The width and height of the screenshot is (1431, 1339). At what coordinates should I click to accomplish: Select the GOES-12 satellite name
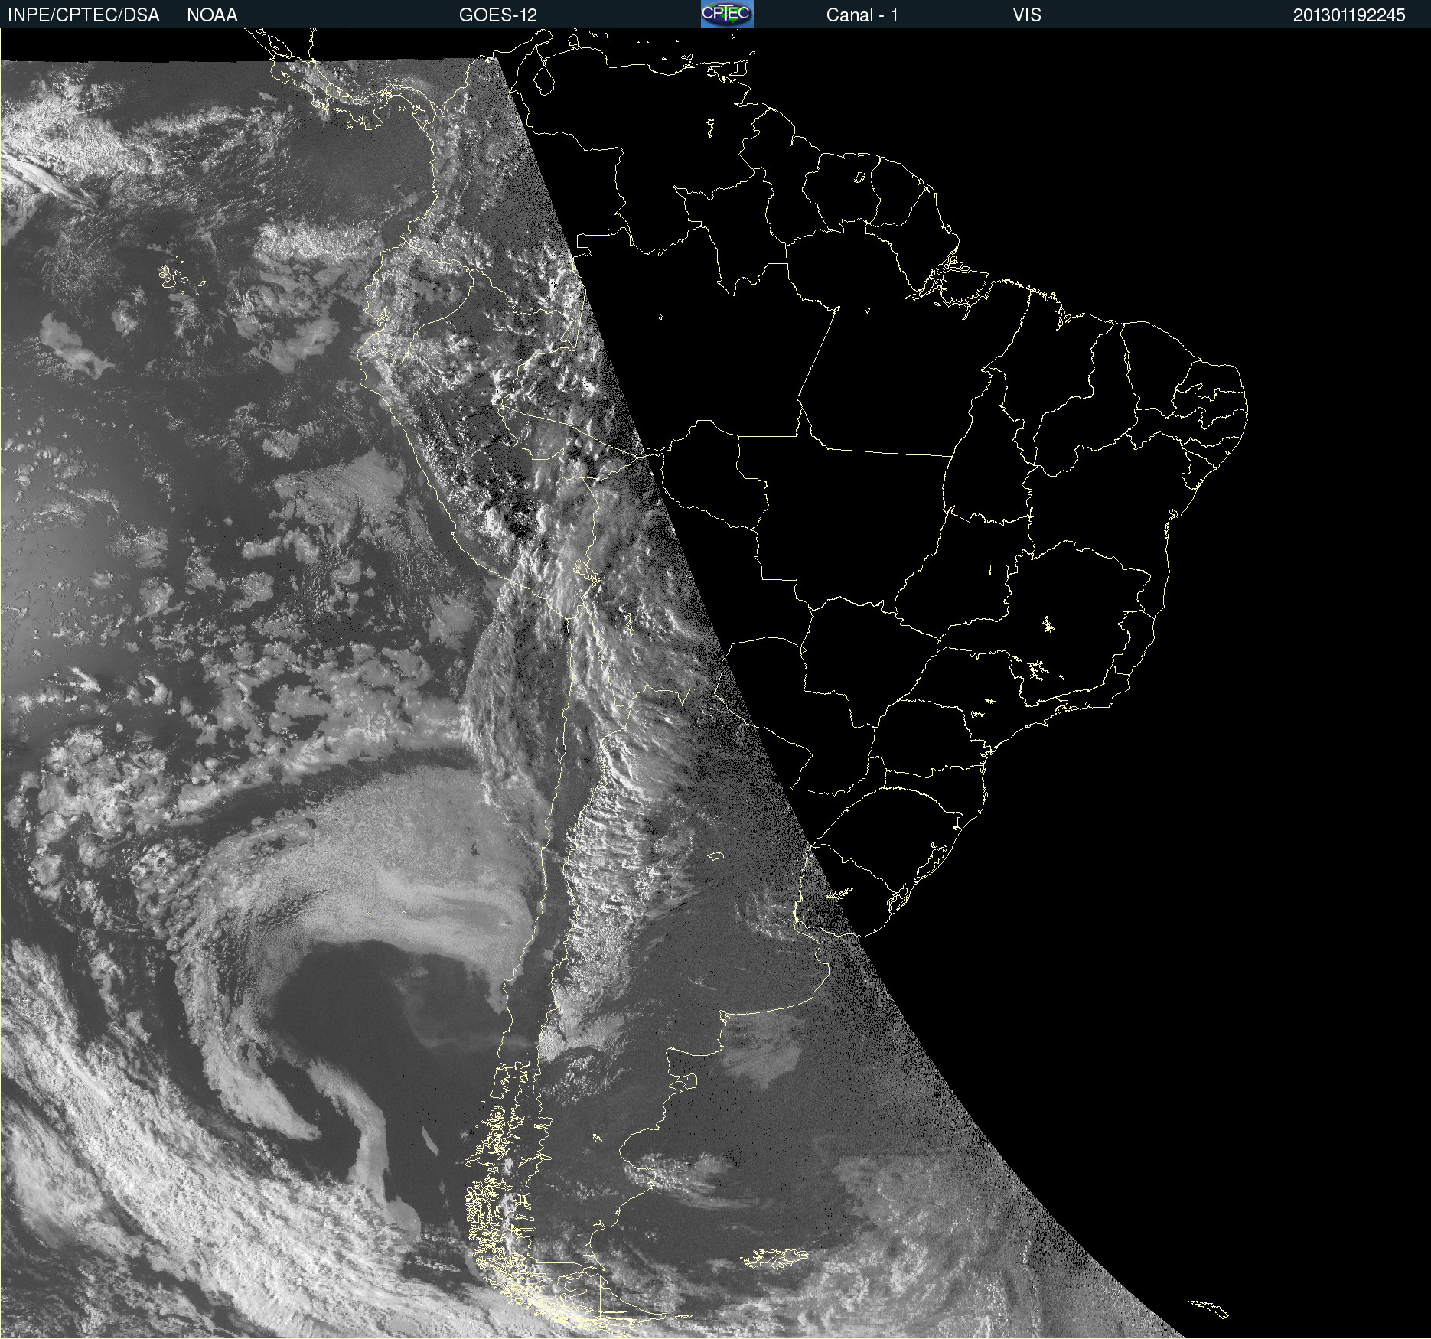click(x=498, y=15)
